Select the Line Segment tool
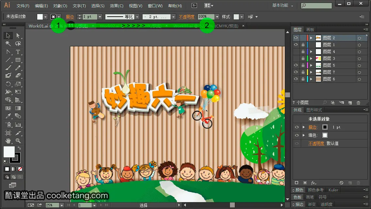The image size is (371, 209). click(8, 60)
